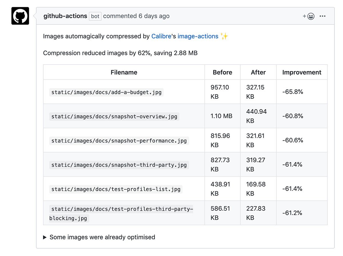Click the 'bot' badge label
The height and width of the screenshot is (256, 343).
pyautogui.click(x=95, y=16)
